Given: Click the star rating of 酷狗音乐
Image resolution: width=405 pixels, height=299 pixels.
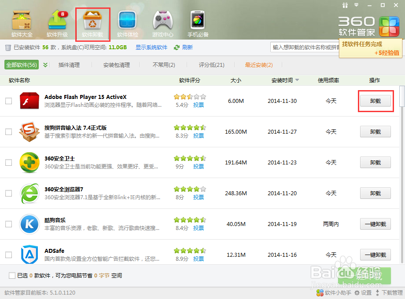Looking at the screenshot, I should pyautogui.click(x=190, y=220).
